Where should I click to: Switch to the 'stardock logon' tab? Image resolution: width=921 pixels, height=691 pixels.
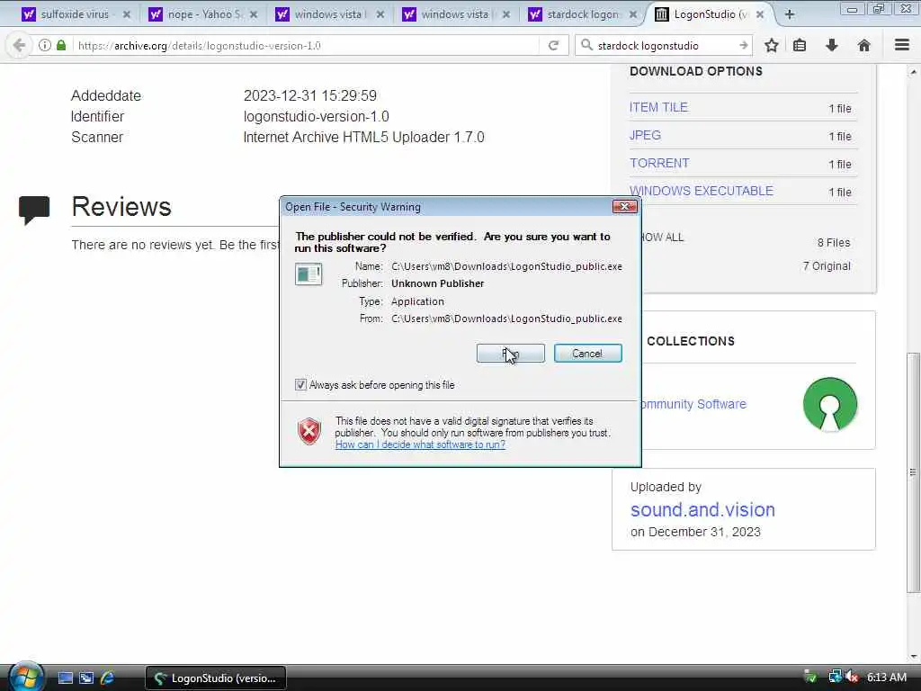[582, 14]
